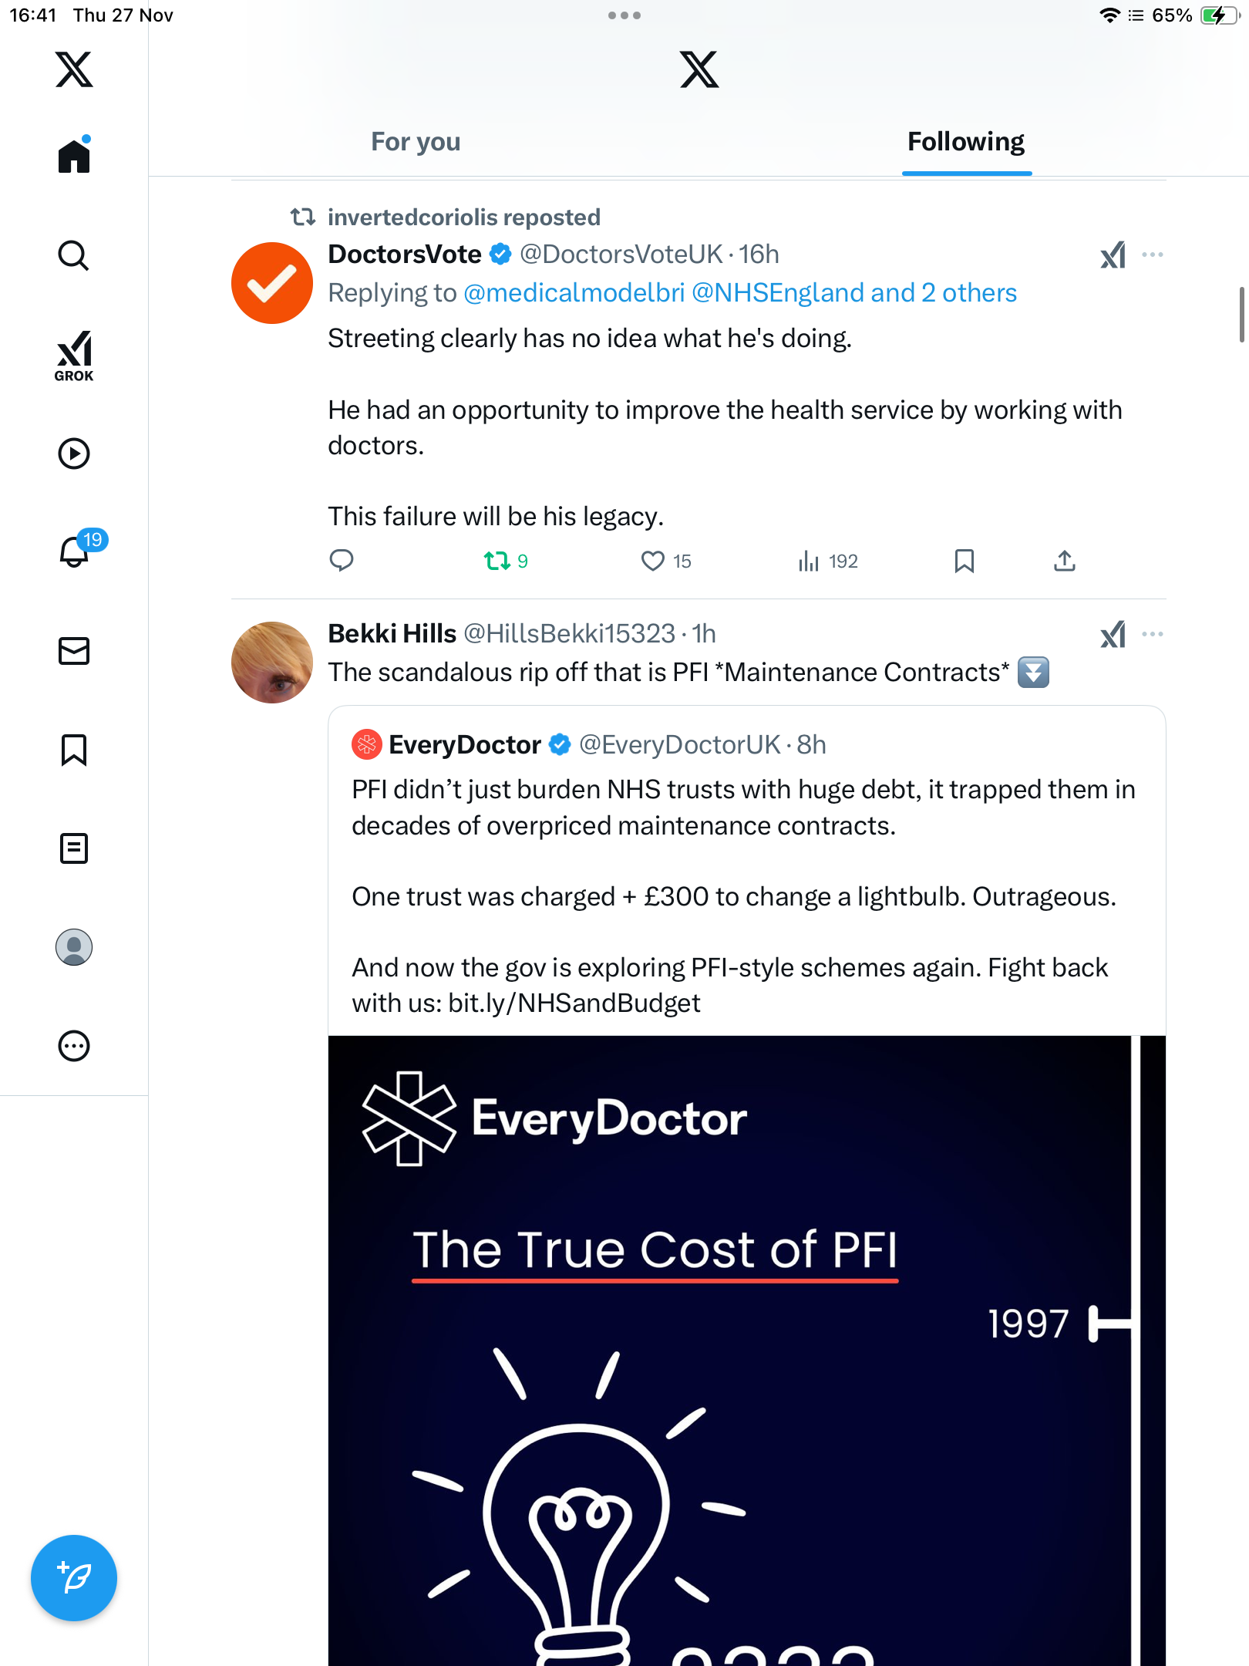Screen dimensions: 1249x1666
Task: Open the Lists icon in sidebar
Action: [x=74, y=848]
